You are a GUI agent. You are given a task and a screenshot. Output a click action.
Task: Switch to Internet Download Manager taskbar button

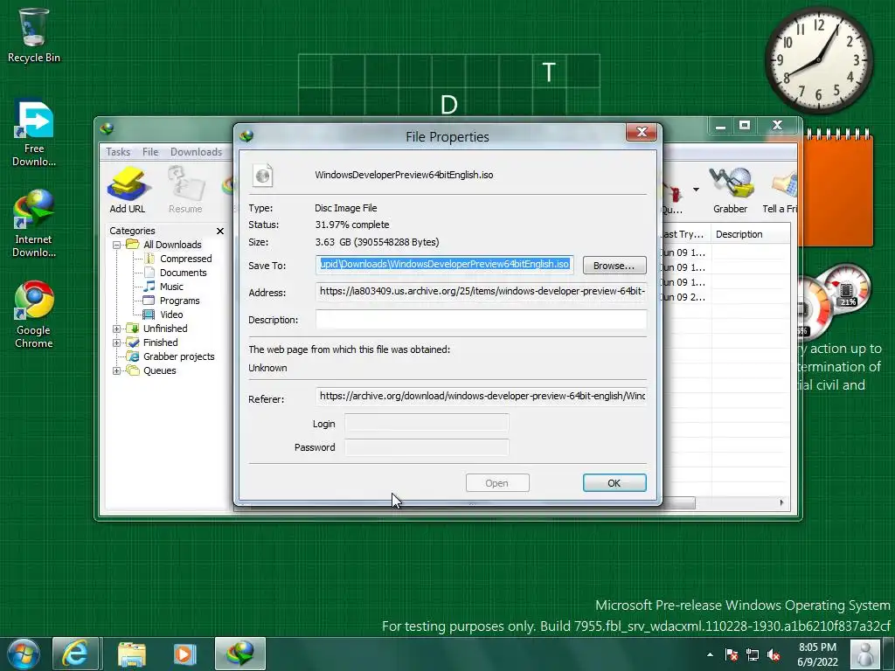pyautogui.click(x=240, y=654)
